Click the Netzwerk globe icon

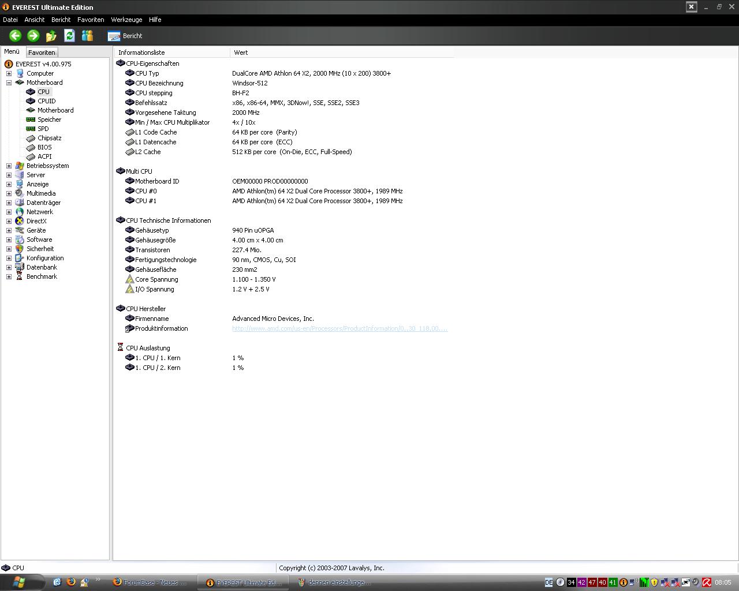tap(20, 212)
